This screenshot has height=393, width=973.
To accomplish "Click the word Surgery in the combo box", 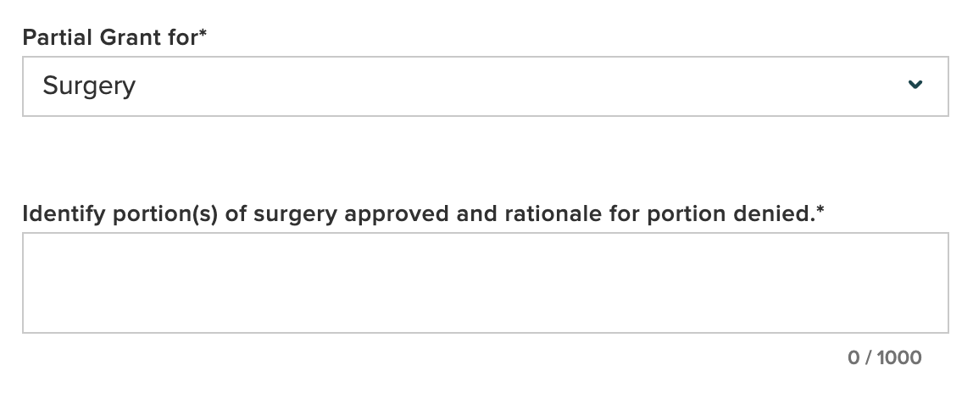I will point(89,86).
